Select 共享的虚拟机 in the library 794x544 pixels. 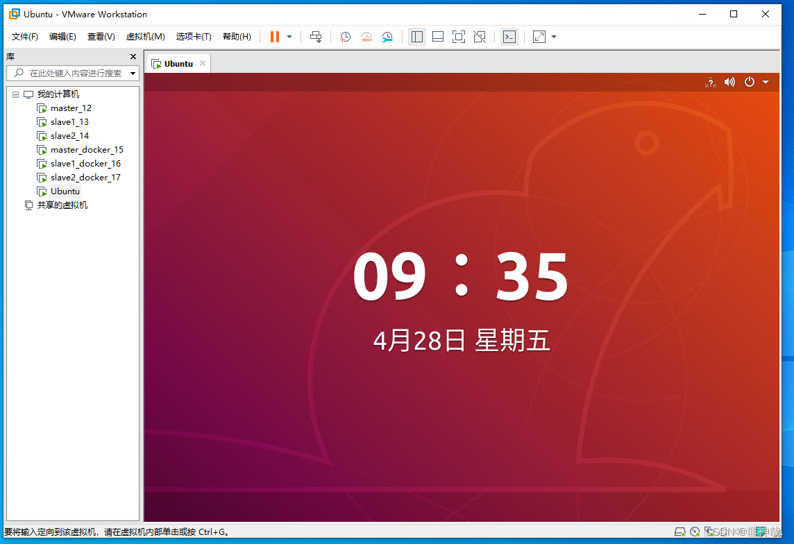coord(62,205)
